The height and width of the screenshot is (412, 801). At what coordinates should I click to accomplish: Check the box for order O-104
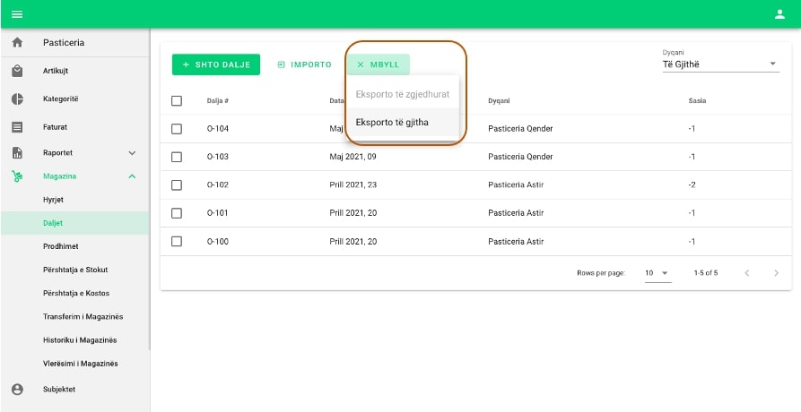177,129
